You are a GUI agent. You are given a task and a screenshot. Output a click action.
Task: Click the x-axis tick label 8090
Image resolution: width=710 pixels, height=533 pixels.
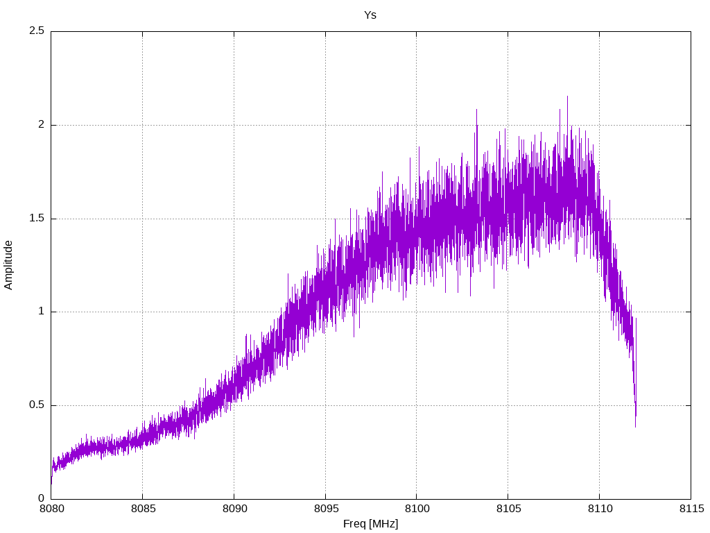point(234,509)
